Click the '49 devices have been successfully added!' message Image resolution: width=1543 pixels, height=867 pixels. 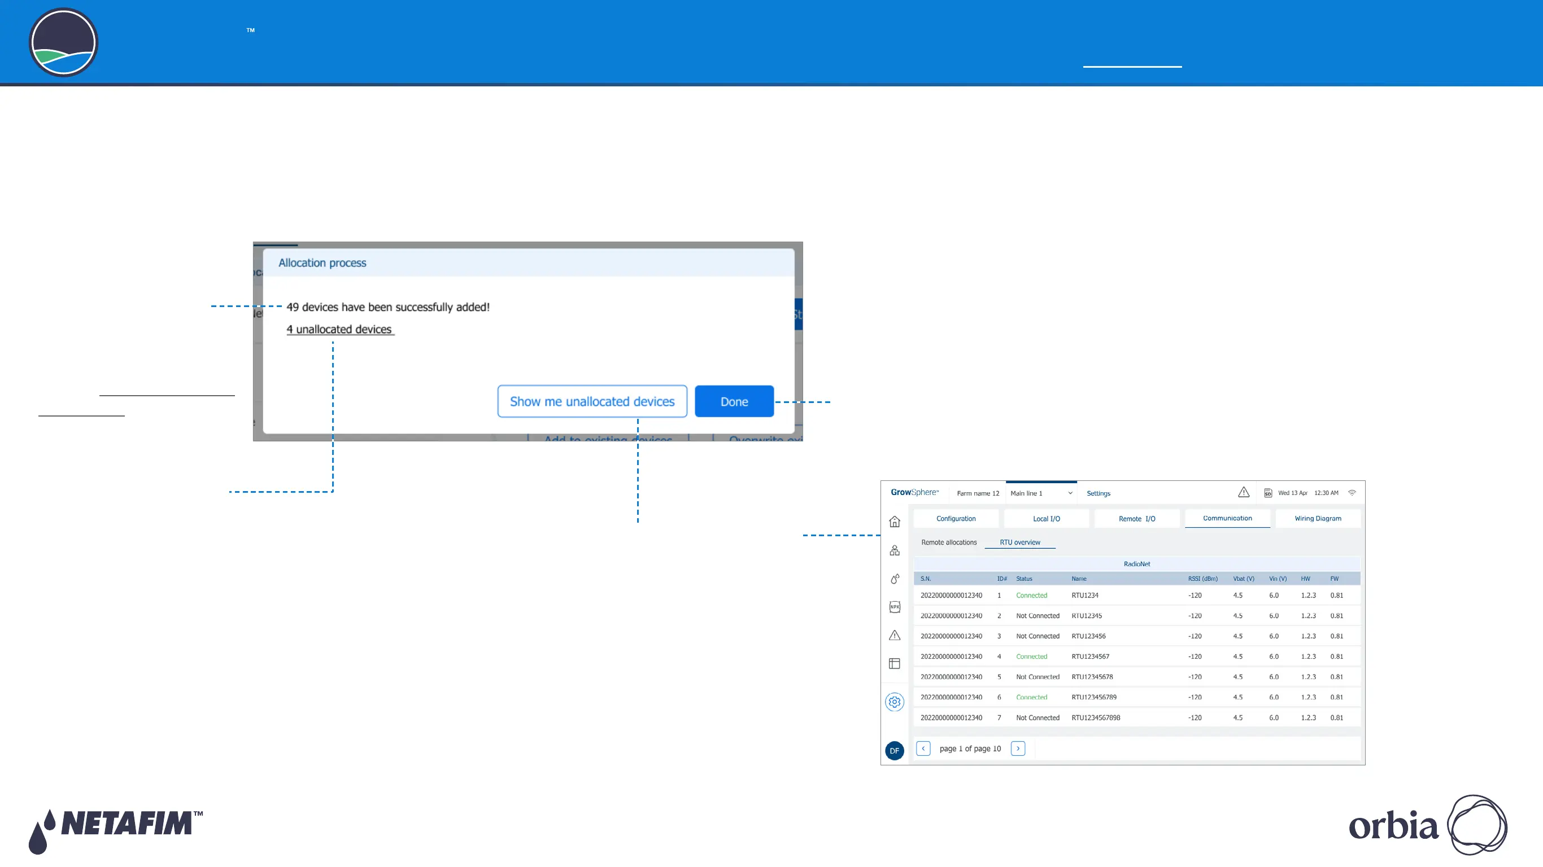click(387, 307)
